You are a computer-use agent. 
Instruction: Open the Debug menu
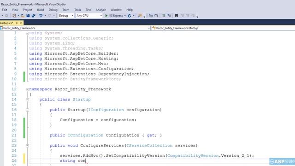(x=53, y=10)
